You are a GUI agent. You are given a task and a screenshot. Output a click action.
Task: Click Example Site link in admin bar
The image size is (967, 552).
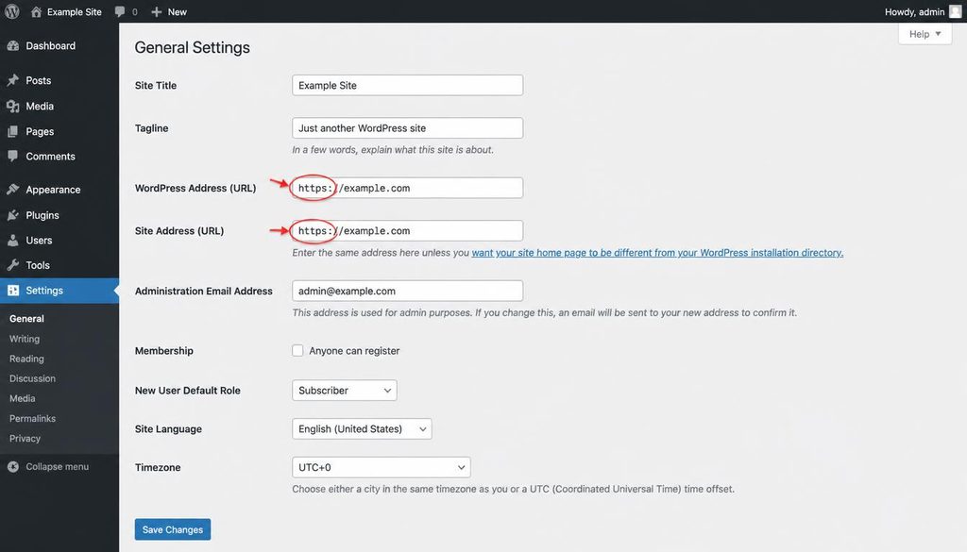pos(74,11)
